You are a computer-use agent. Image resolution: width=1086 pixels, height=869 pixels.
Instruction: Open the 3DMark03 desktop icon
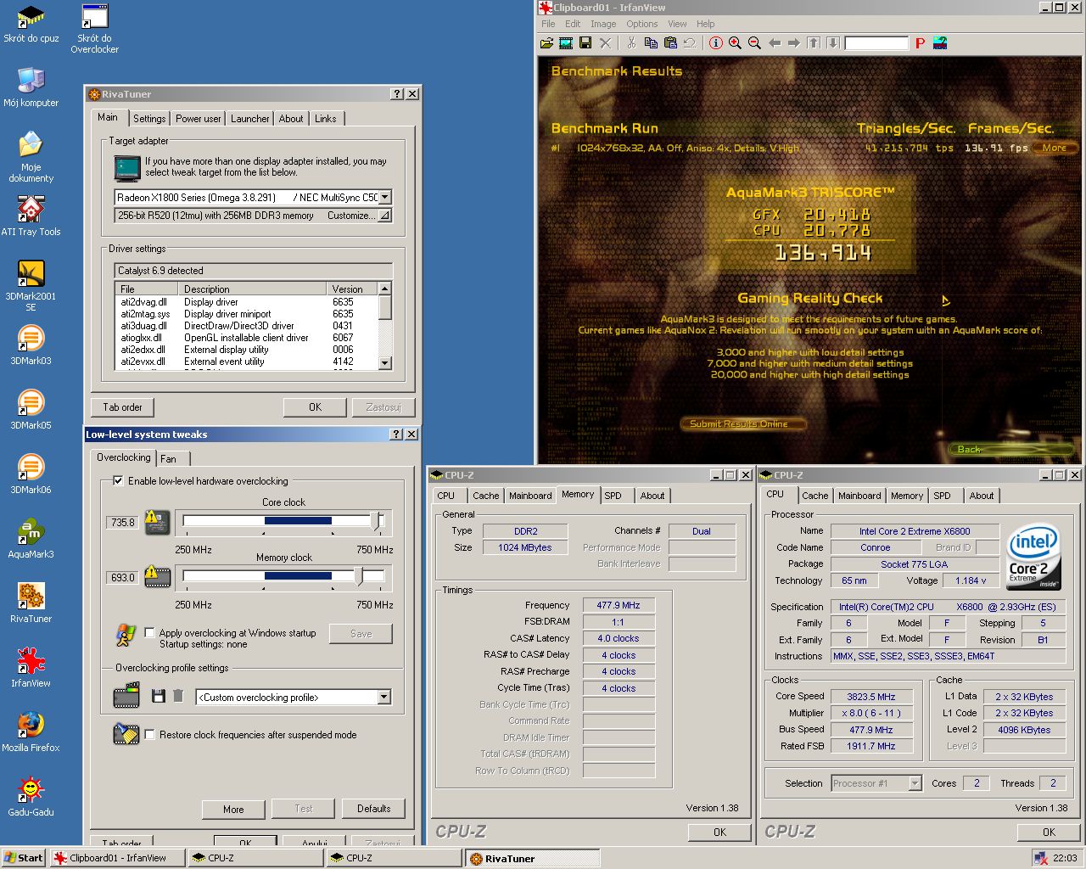click(31, 345)
